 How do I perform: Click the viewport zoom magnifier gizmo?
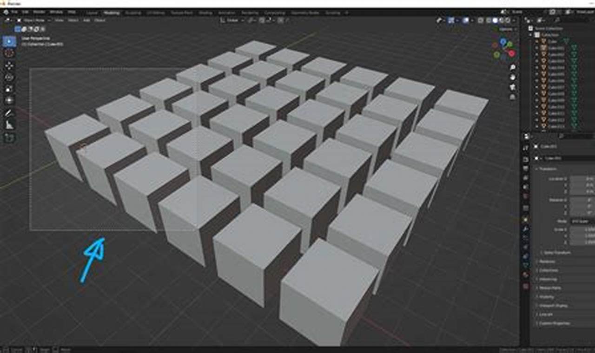tap(512, 68)
